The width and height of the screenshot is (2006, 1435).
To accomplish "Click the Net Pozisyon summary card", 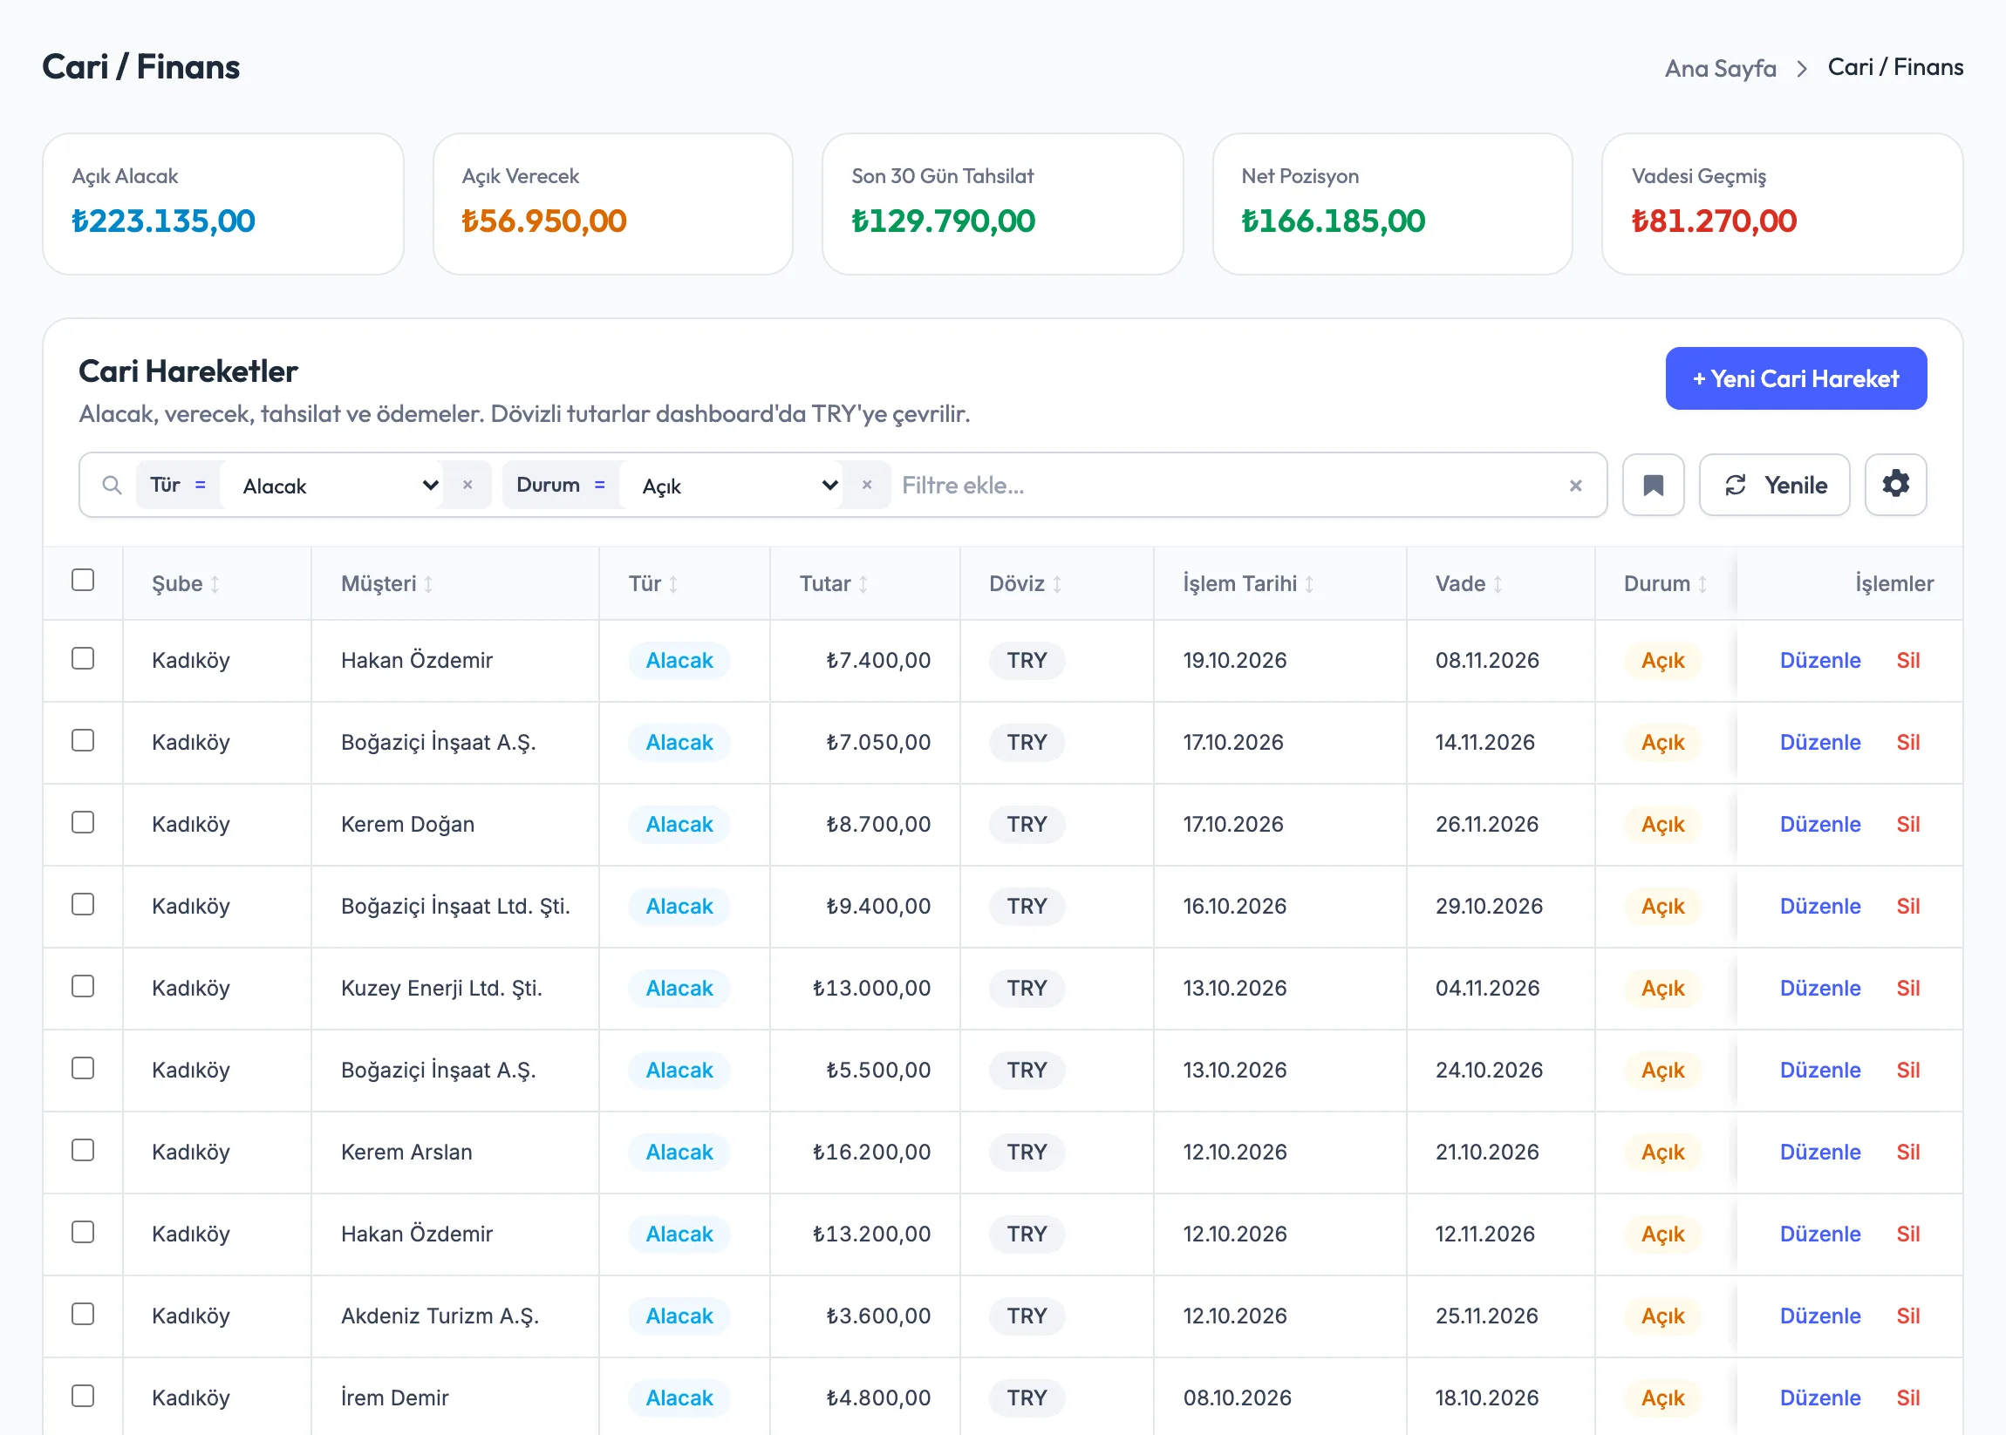I will (x=1393, y=204).
